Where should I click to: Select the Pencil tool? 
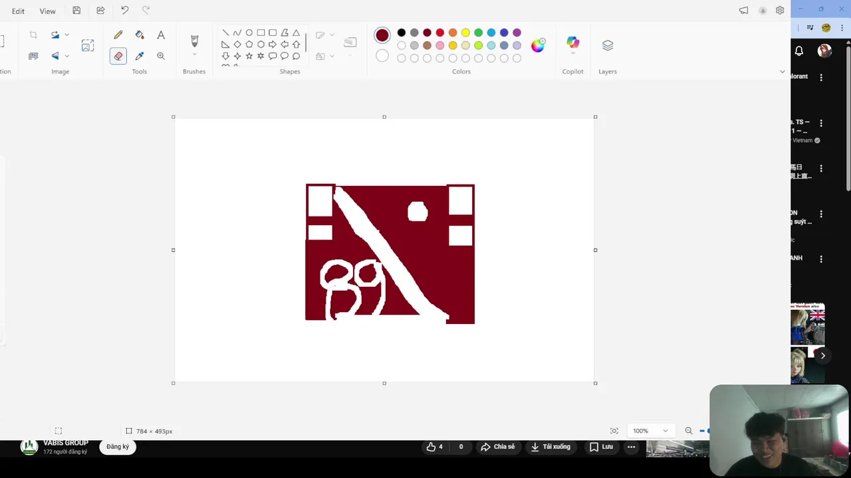pos(118,35)
